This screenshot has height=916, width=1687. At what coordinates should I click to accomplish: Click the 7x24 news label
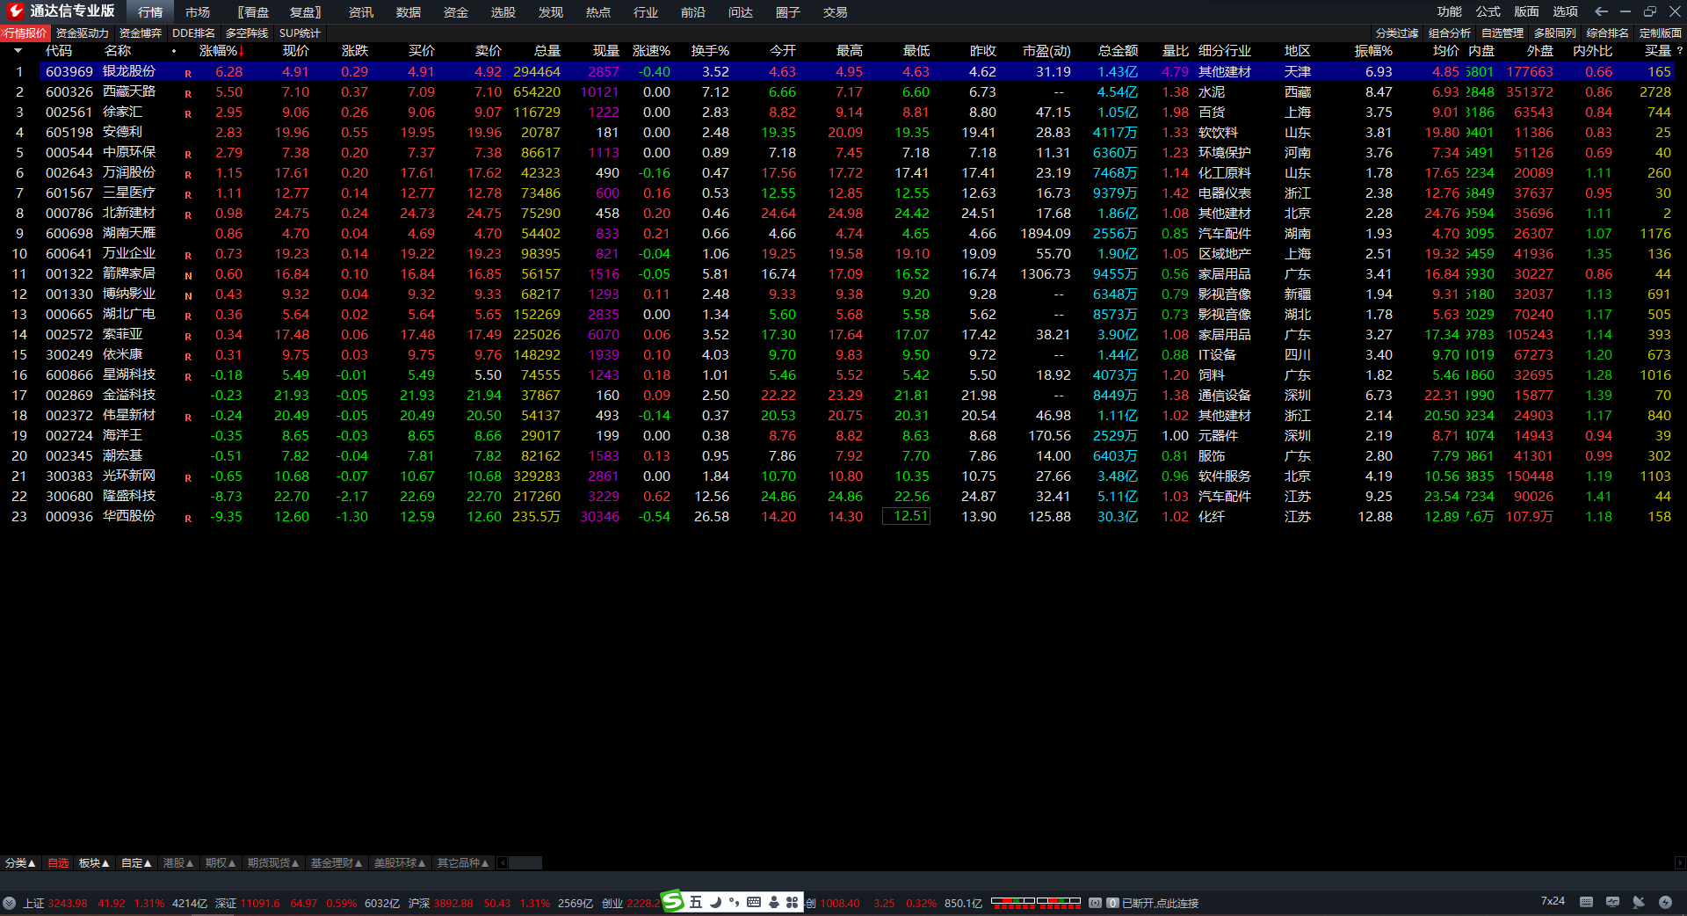(1553, 901)
